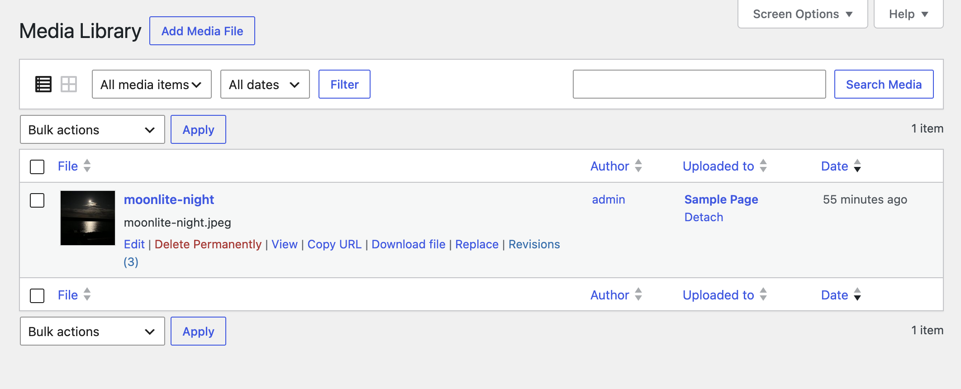The height and width of the screenshot is (389, 961).
Task: Sort by File using header sort arrows
Action: (x=87, y=166)
